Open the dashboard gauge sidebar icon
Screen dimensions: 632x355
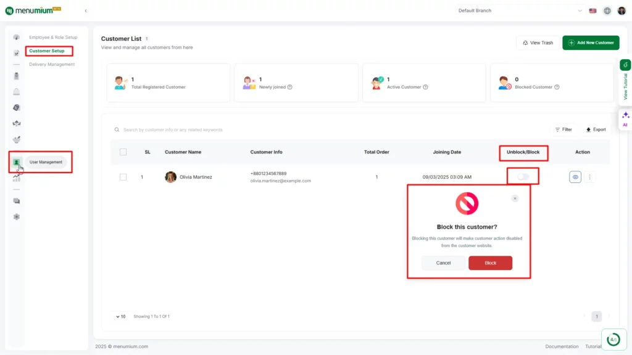point(17,38)
